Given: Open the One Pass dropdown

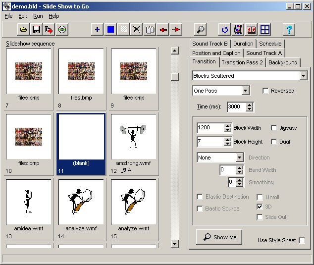Looking at the screenshot, I should point(246,91).
